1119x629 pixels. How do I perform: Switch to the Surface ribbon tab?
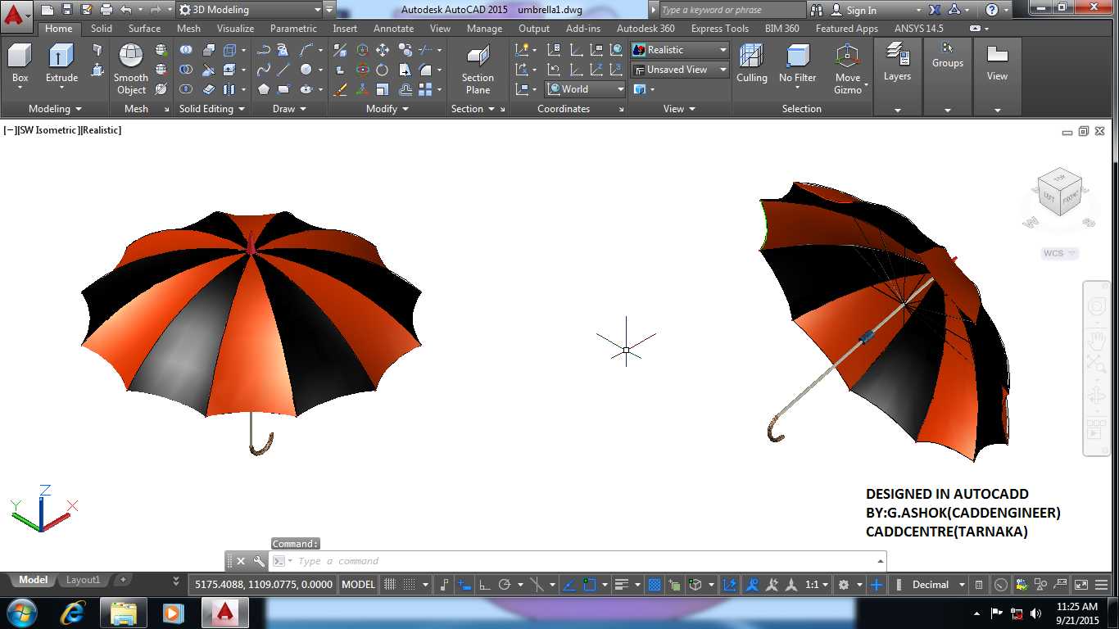point(144,29)
